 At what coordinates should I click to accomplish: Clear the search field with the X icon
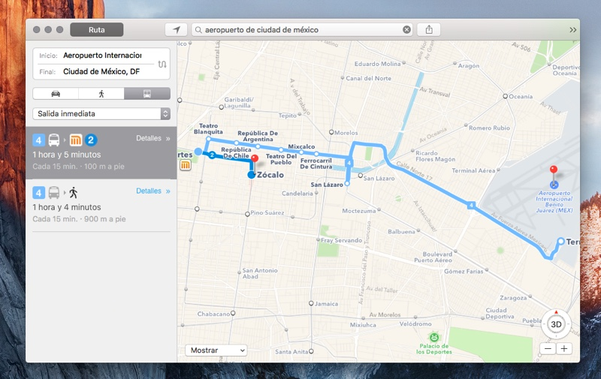point(406,30)
